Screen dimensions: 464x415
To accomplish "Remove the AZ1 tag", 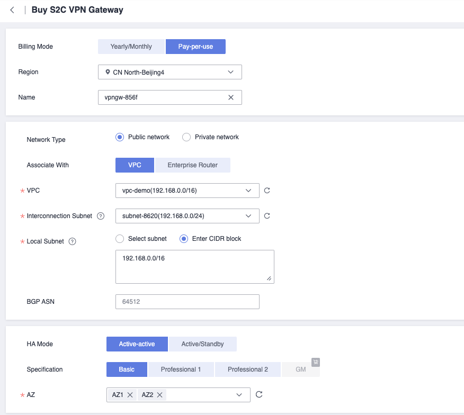I will 130,395.
